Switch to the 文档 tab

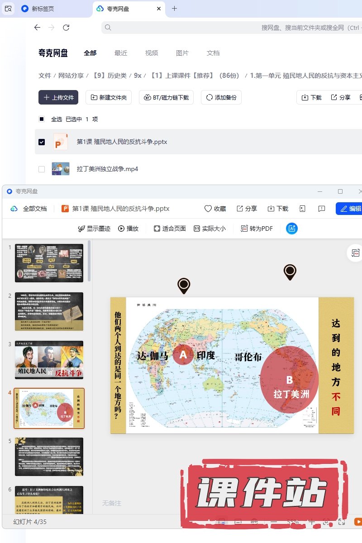click(x=213, y=53)
